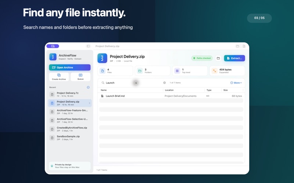This screenshot has height=183, width=294.
Task: Select the Launch Brief.md file row
Action: [x=171, y=96]
